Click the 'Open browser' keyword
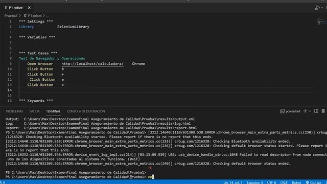This screenshot has width=327, height=184. pyautogui.click(x=40, y=63)
